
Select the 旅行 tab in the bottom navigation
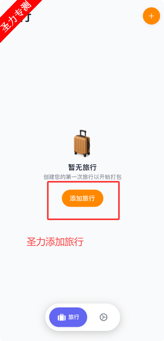click(x=68, y=317)
